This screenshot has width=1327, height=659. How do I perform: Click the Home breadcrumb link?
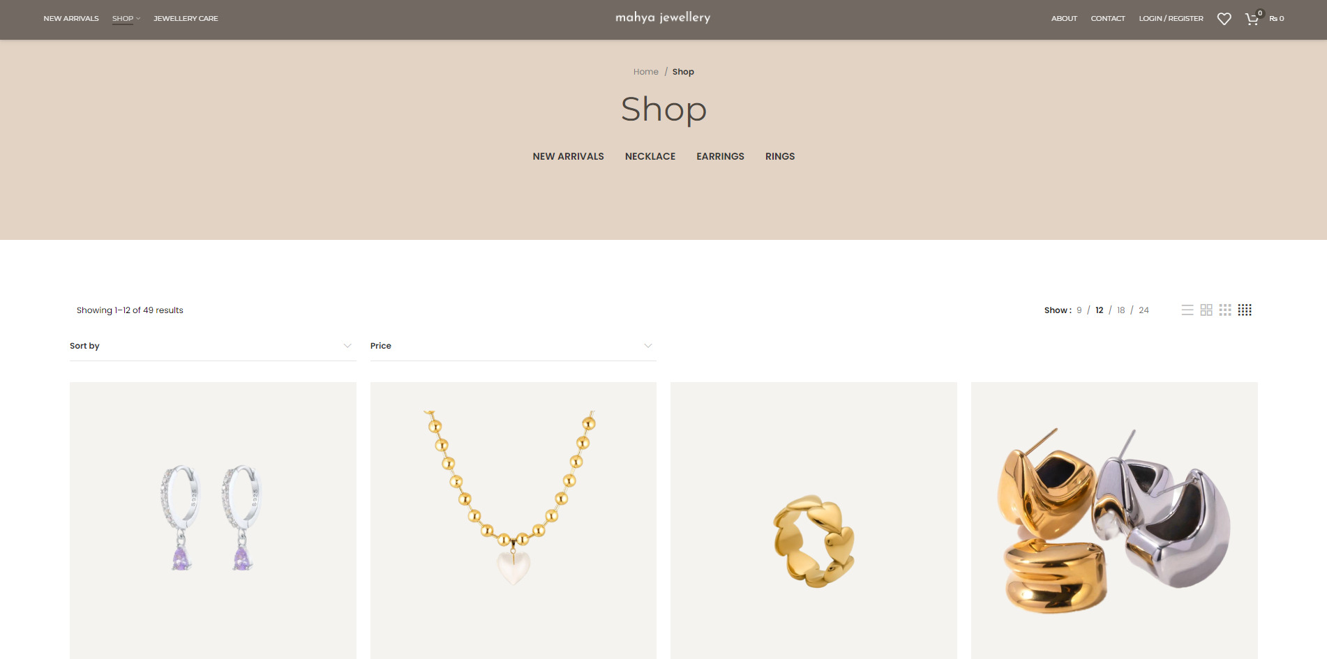click(x=645, y=72)
